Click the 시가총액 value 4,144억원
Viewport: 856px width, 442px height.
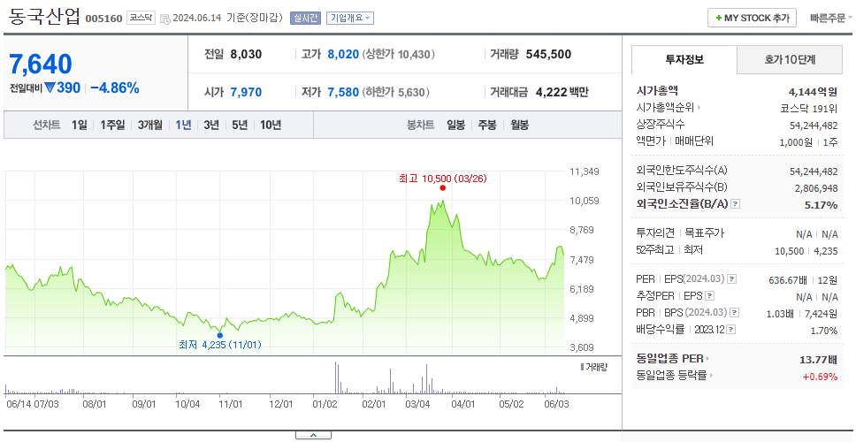pyautogui.click(x=813, y=91)
